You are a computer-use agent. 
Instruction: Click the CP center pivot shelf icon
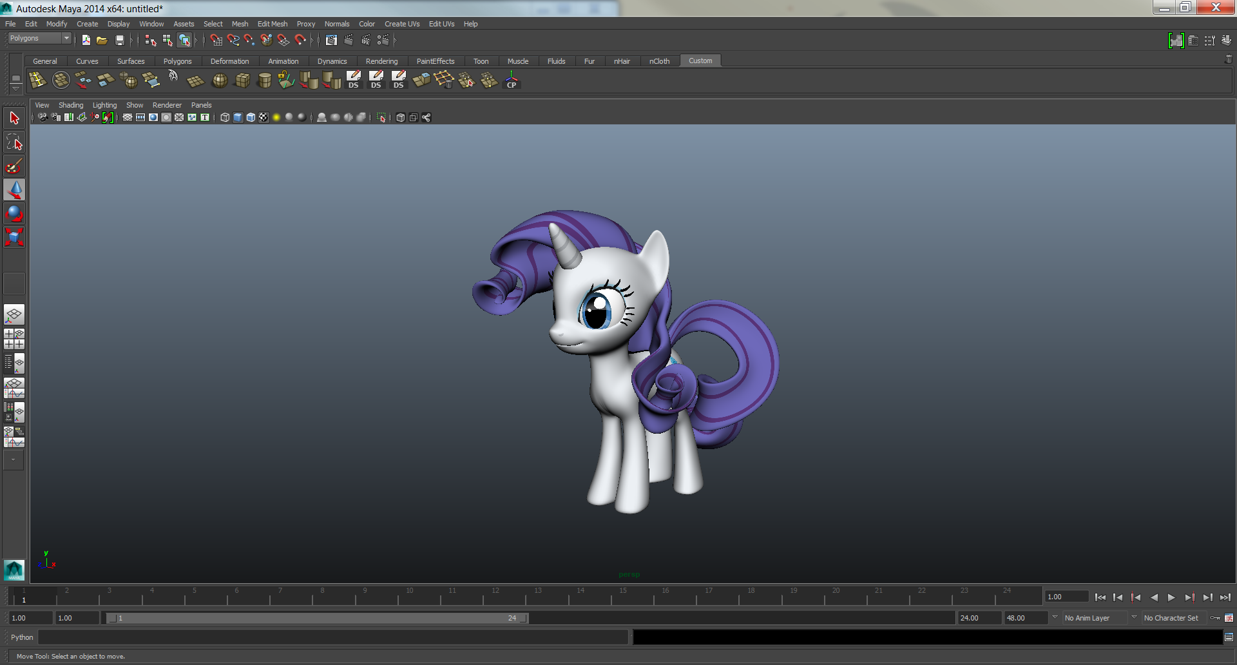coord(512,81)
